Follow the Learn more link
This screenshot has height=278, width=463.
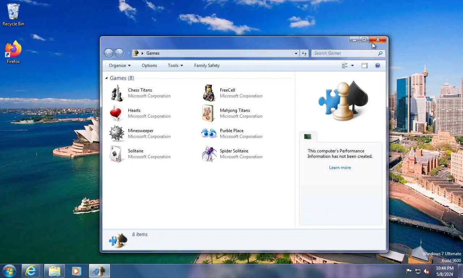[340, 168]
